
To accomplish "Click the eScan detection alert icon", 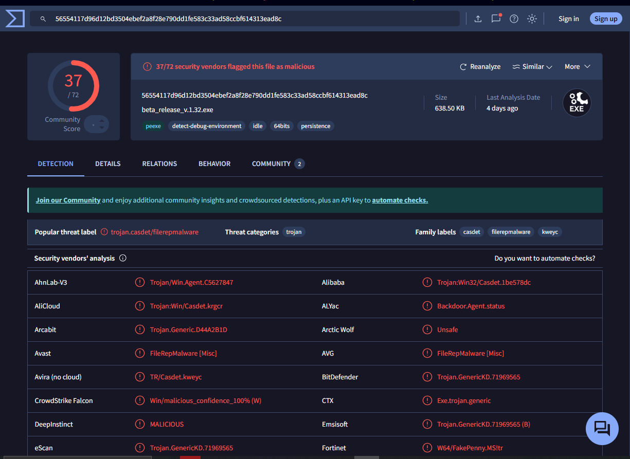I will (x=139, y=448).
